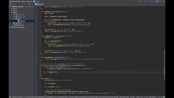Expand External Libraries node
Screen dimensions: 174x98
pyautogui.click(x=10, y=27)
